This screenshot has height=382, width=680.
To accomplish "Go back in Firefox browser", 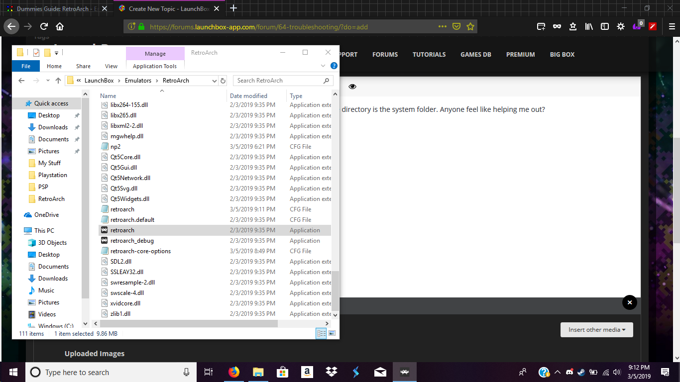I will (x=12, y=26).
